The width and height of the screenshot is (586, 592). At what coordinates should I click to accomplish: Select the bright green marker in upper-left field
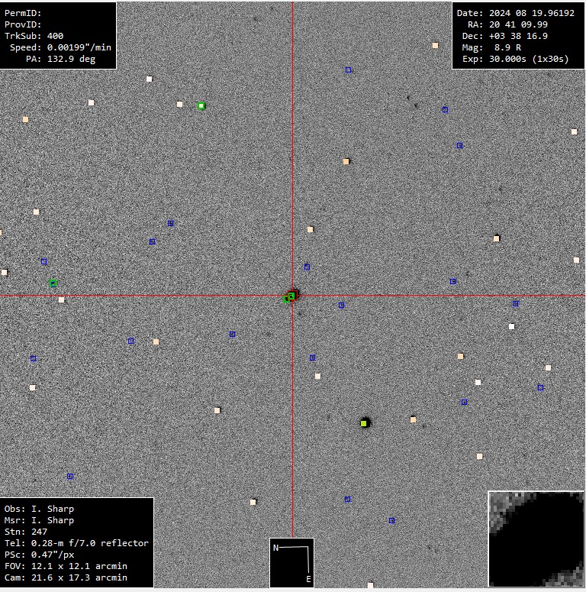pyautogui.click(x=201, y=106)
